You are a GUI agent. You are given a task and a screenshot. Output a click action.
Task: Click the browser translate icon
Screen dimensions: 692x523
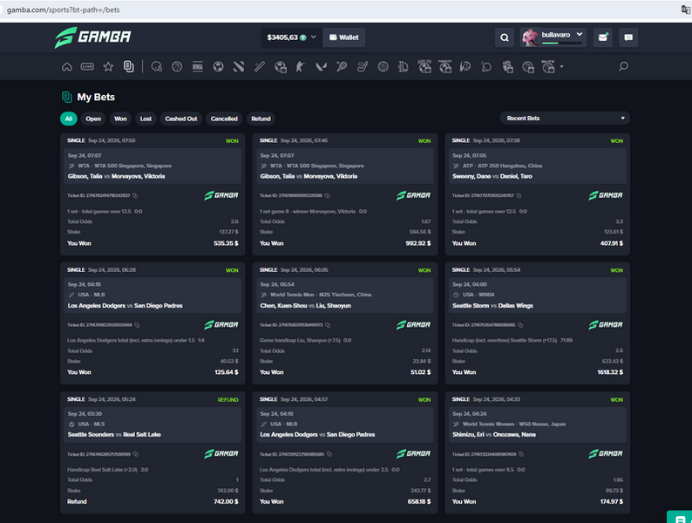pyautogui.click(x=685, y=10)
